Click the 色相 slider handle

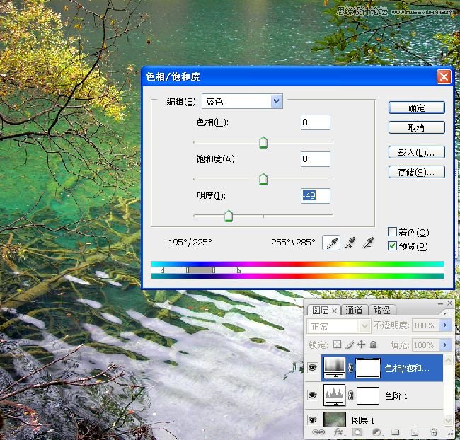(x=263, y=142)
